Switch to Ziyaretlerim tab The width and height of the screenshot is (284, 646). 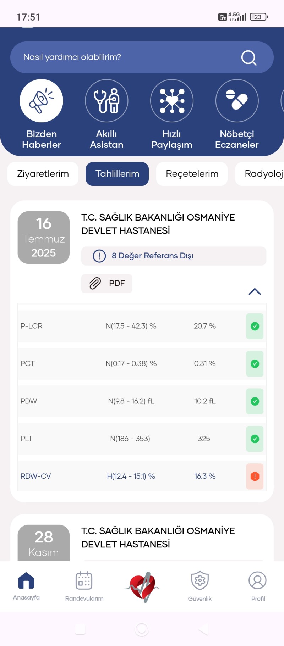point(43,174)
